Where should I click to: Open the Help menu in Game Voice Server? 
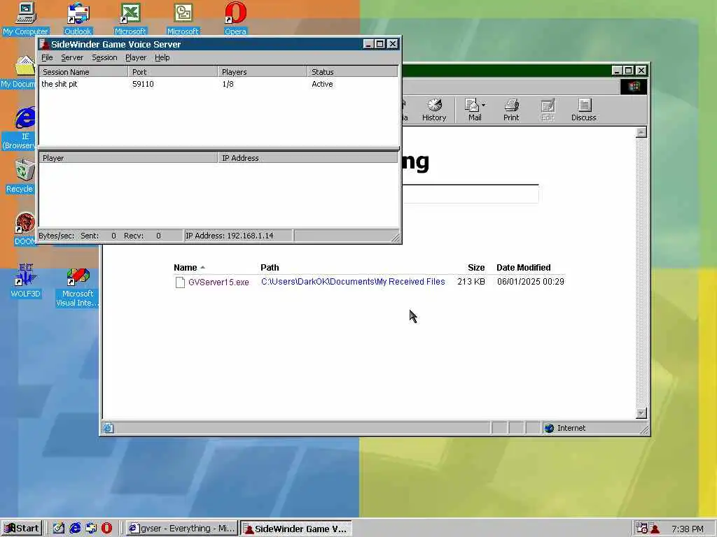[x=162, y=57]
